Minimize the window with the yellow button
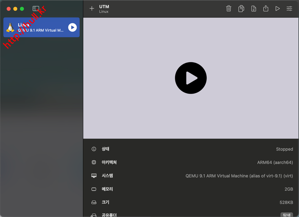 coord(15,9)
